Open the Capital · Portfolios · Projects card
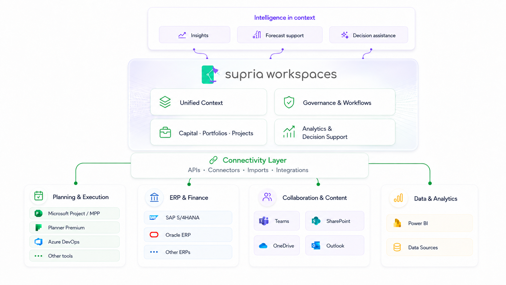The width and height of the screenshot is (506, 285). pyautogui.click(x=209, y=132)
